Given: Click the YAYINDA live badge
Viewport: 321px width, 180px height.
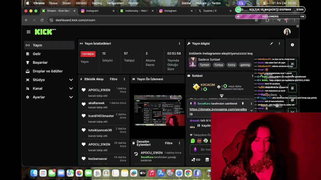Looking at the screenshot, I should (x=88, y=54).
